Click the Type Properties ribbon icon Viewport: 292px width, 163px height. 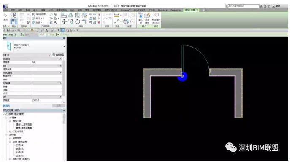coord(14,15)
